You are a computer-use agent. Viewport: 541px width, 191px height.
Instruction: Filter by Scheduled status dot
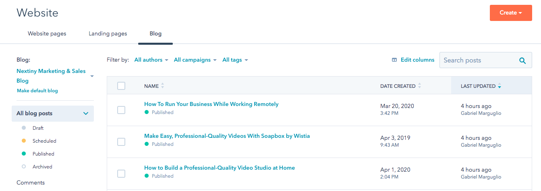tap(23, 141)
